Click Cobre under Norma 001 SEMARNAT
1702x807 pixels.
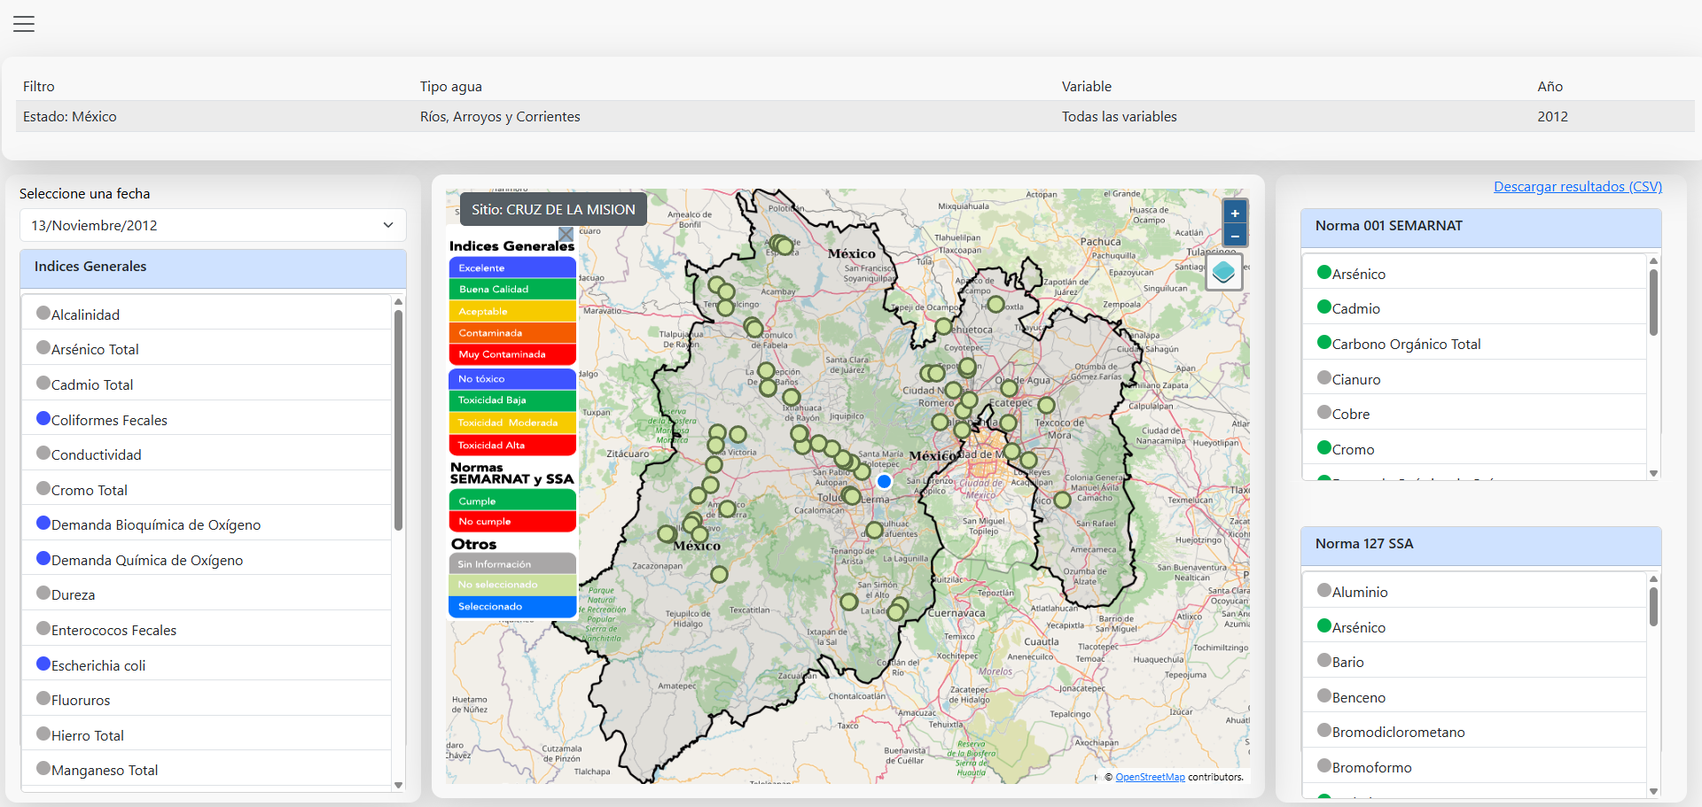pos(1474,414)
